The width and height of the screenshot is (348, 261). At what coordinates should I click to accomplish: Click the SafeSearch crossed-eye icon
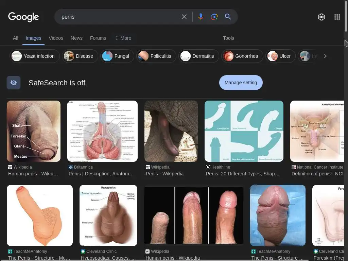(x=14, y=83)
